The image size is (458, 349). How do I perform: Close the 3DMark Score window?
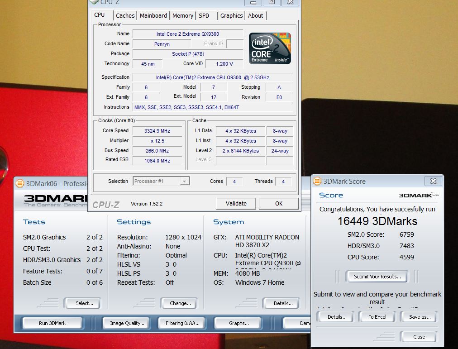tap(433, 181)
